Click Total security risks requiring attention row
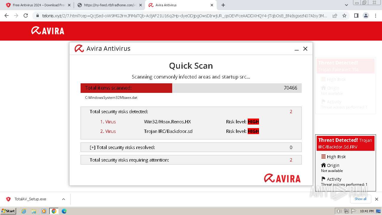 point(191,160)
